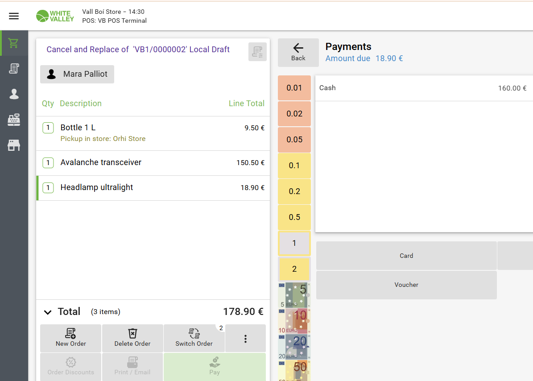Select the Cash payment line
533x381 pixels.
click(x=424, y=88)
